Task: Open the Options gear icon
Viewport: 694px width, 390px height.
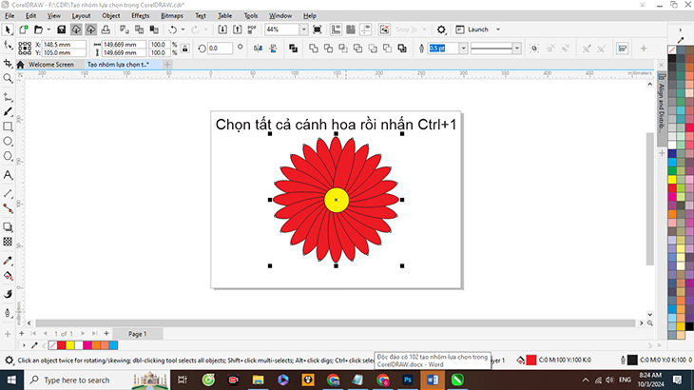Action: coord(441,29)
